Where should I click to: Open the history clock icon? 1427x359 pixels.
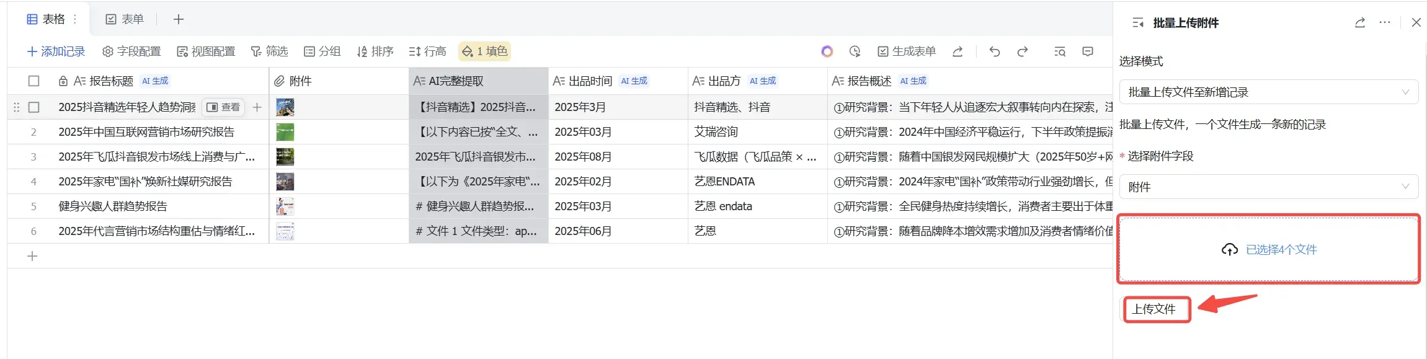coord(855,51)
